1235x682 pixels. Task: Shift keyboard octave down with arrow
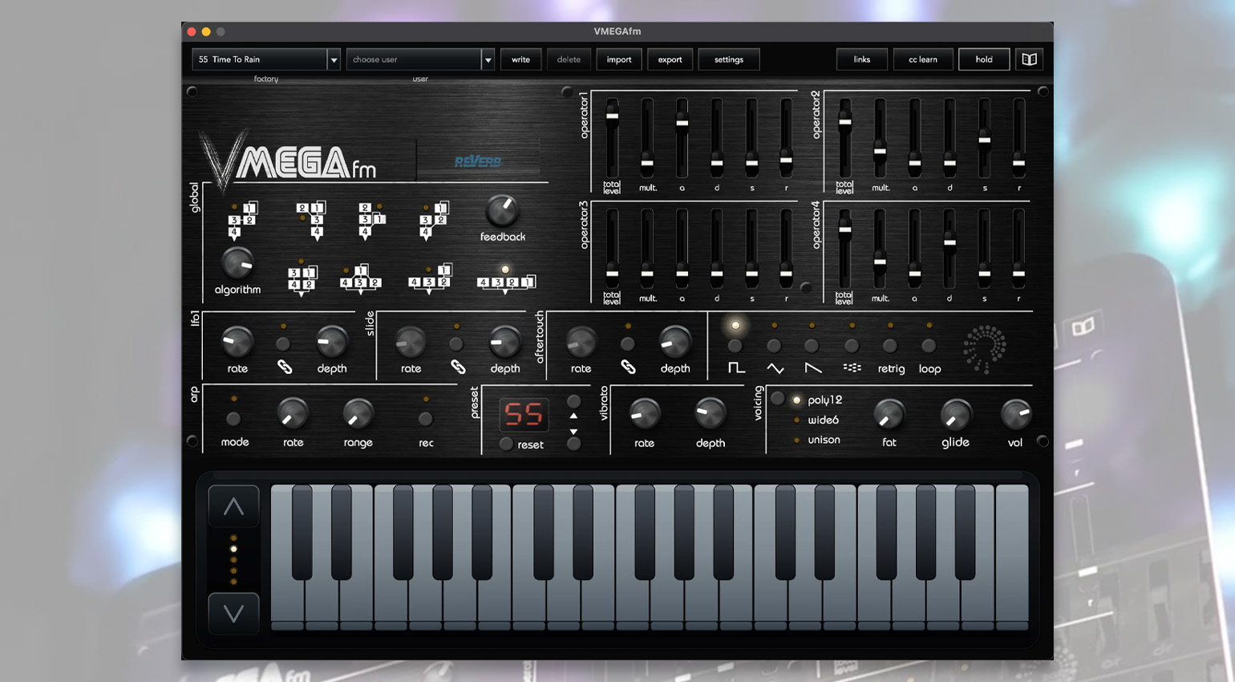(x=233, y=614)
